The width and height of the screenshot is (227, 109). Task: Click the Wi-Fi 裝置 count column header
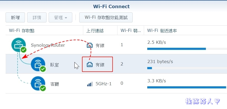click(131, 31)
